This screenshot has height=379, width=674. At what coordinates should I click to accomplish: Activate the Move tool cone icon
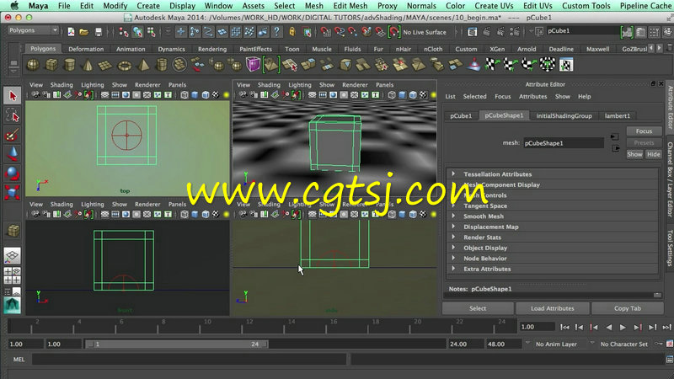[12, 154]
